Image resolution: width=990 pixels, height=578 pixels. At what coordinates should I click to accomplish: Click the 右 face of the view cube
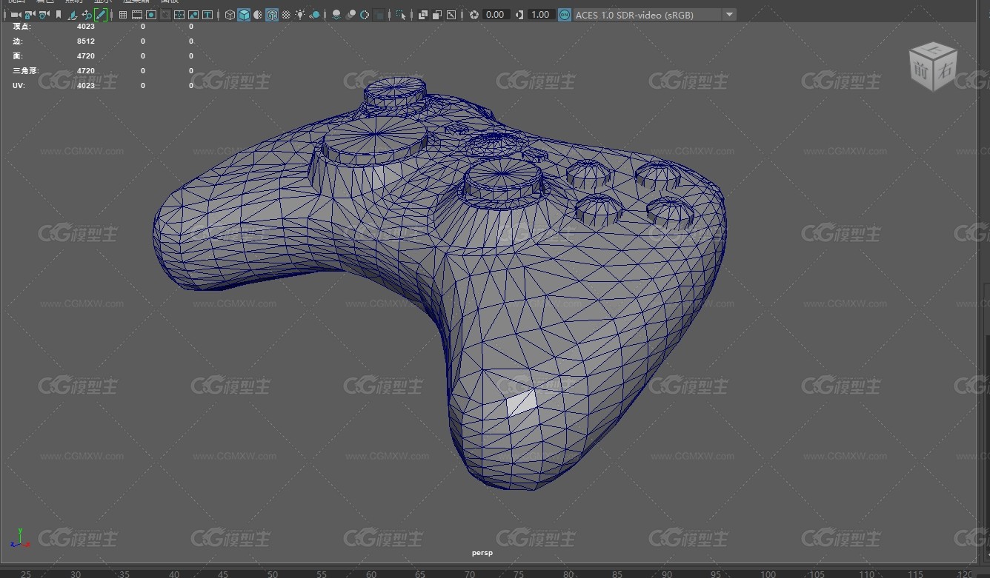coord(945,72)
